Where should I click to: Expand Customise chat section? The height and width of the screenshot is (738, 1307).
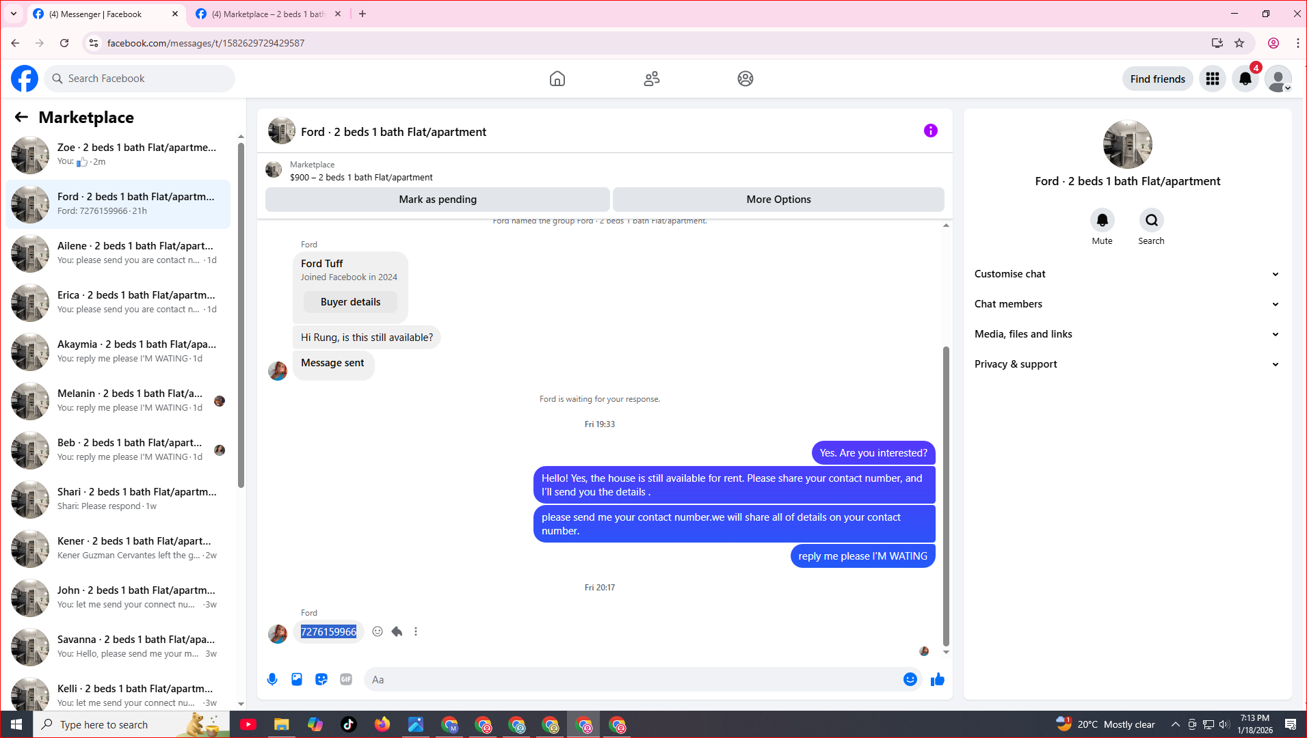pyautogui.click(x=1127, y=274)
